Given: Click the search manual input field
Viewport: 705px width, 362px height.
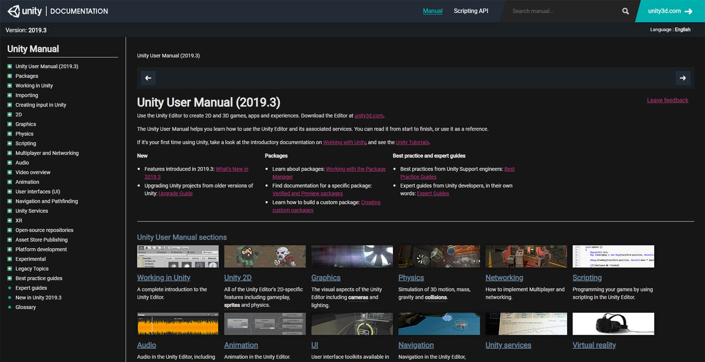Looking at the screenshot, I should (560, 11).
